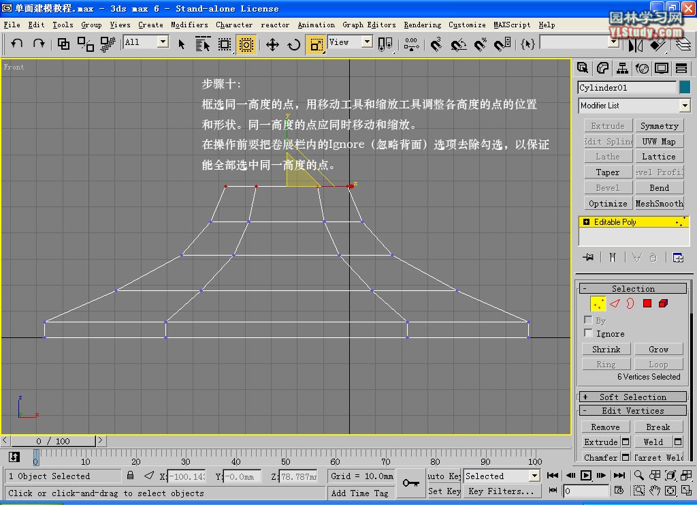Toggle Auto Key animation mode
The width and height of the screenshot is (697, 505).
coord(444,476)
